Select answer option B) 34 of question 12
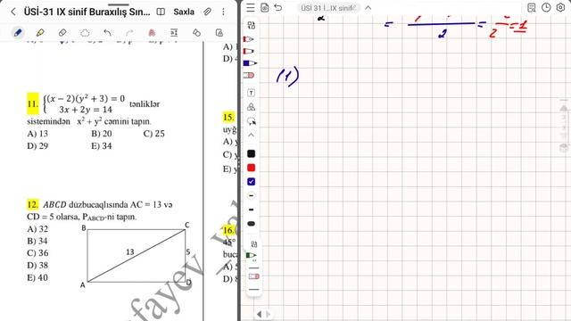This screenshot has height=321, width=571. coord(37,241)
